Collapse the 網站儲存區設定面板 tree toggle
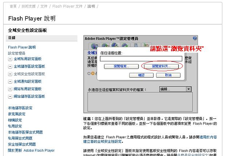 point(10,96)
